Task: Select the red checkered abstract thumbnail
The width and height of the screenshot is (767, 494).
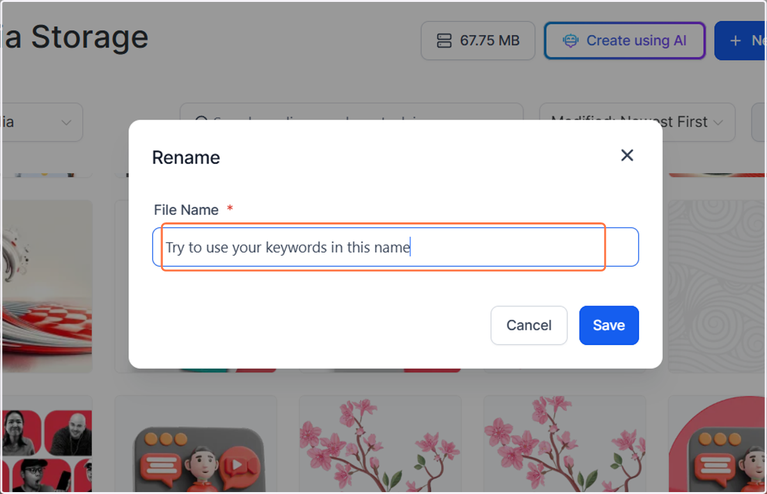Action: [x=46, y=286]
